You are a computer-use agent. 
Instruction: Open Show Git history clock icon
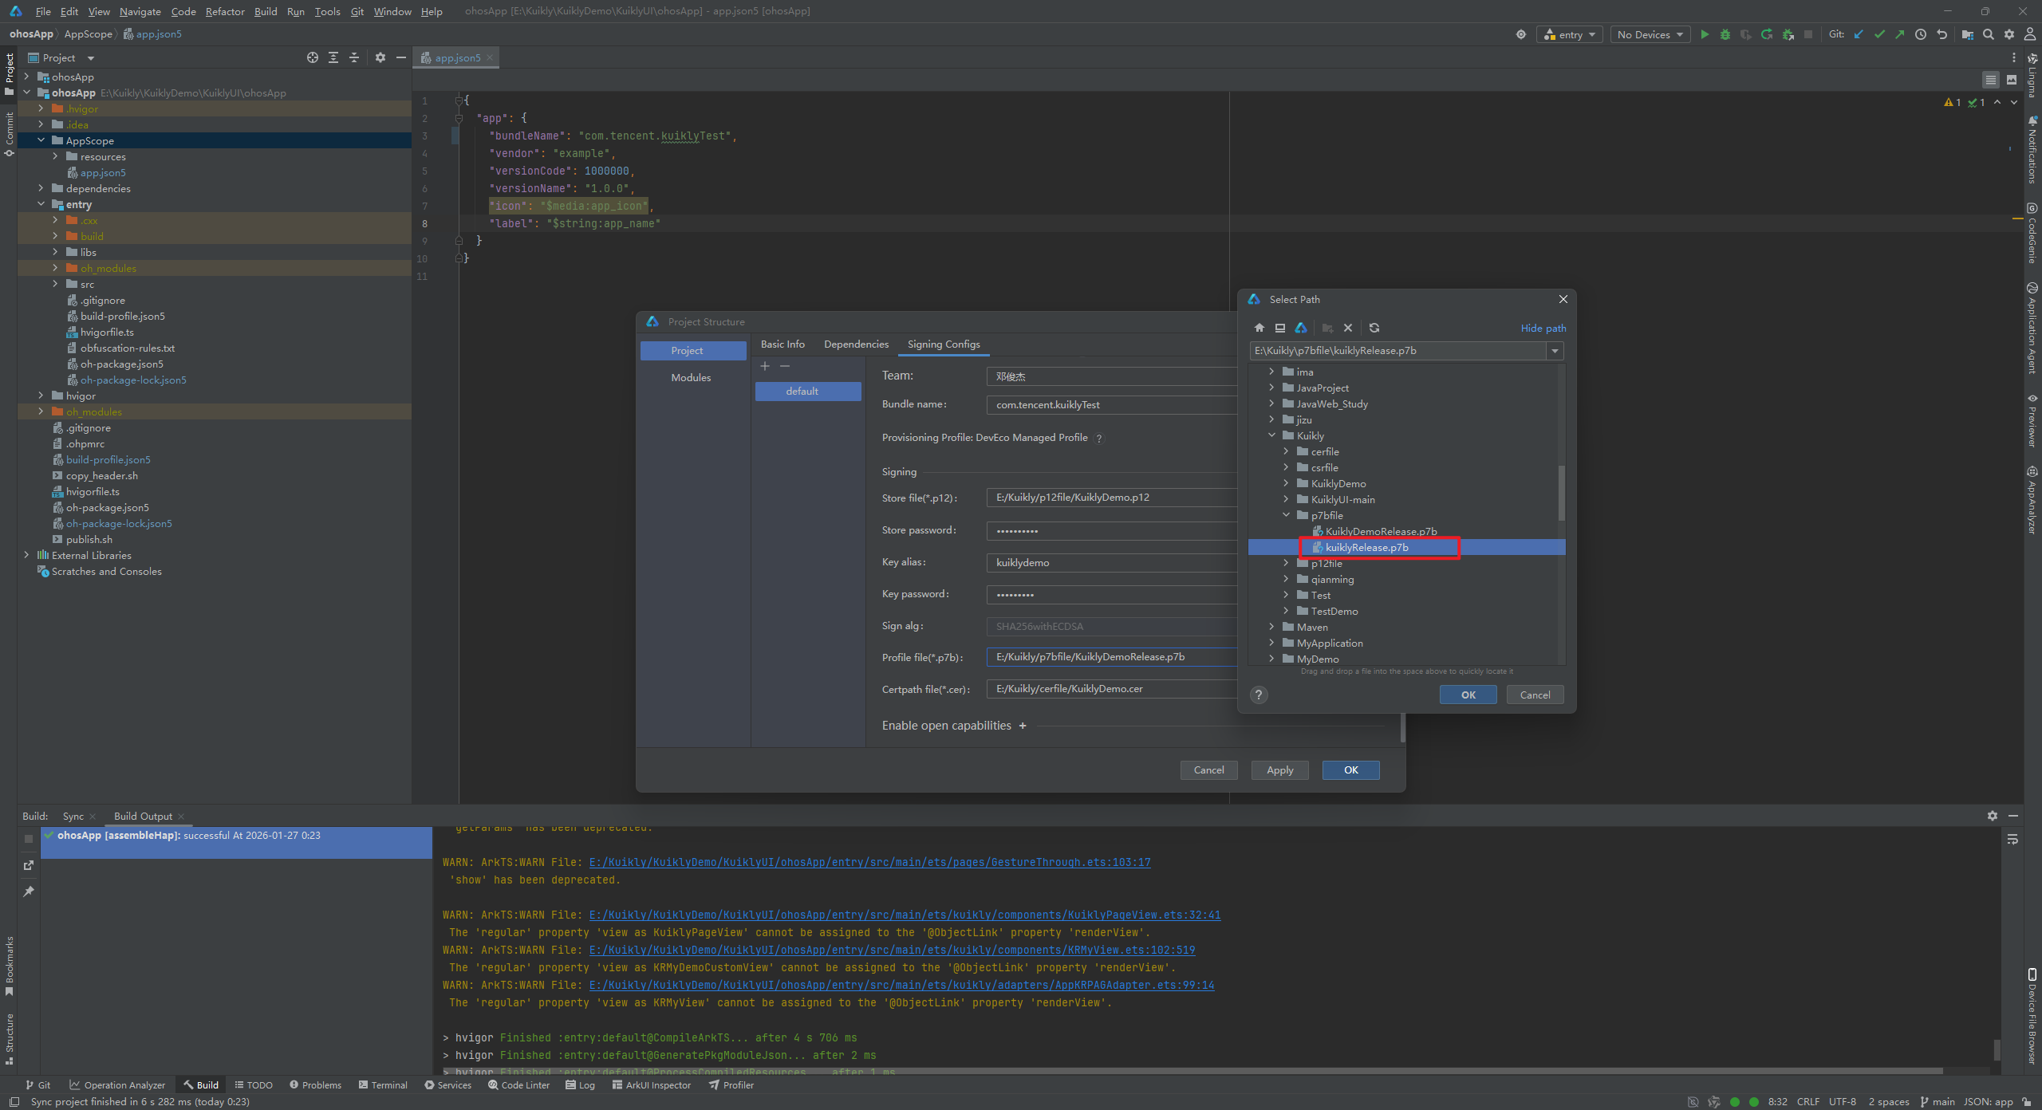click(1921, 34)
